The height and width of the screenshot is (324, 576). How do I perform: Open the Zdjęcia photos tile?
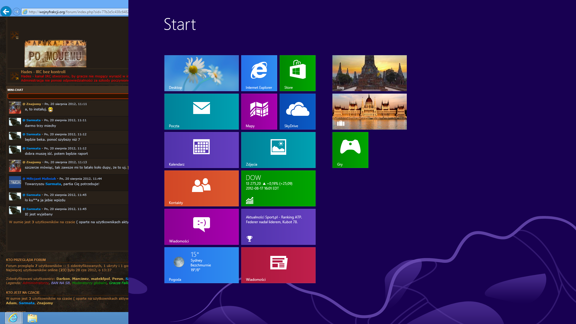[278, 150]
